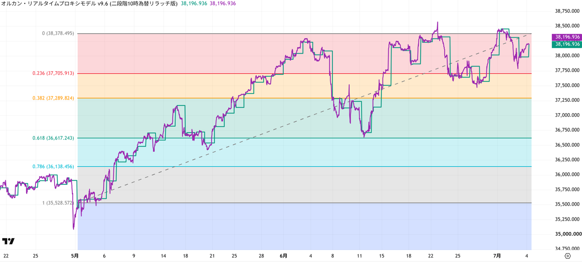582x263 pixels.
Task: Open the オルカン indicator title legend
Action: [89, 3]
